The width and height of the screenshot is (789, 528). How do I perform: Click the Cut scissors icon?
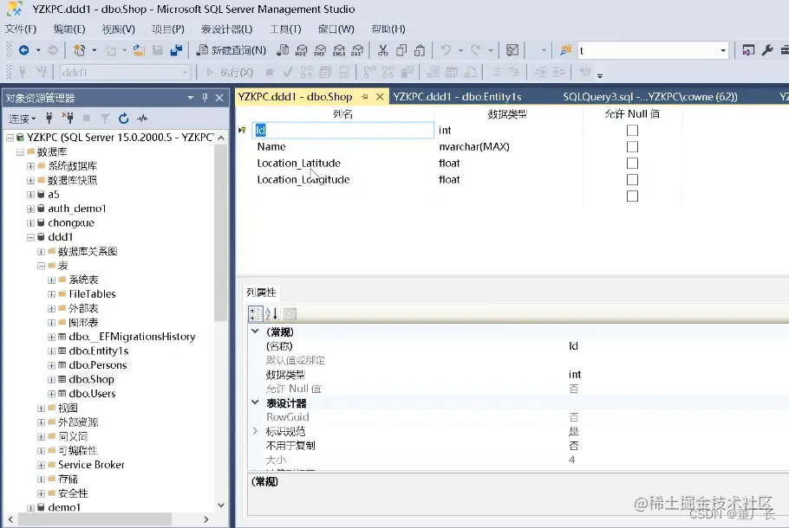383,50
